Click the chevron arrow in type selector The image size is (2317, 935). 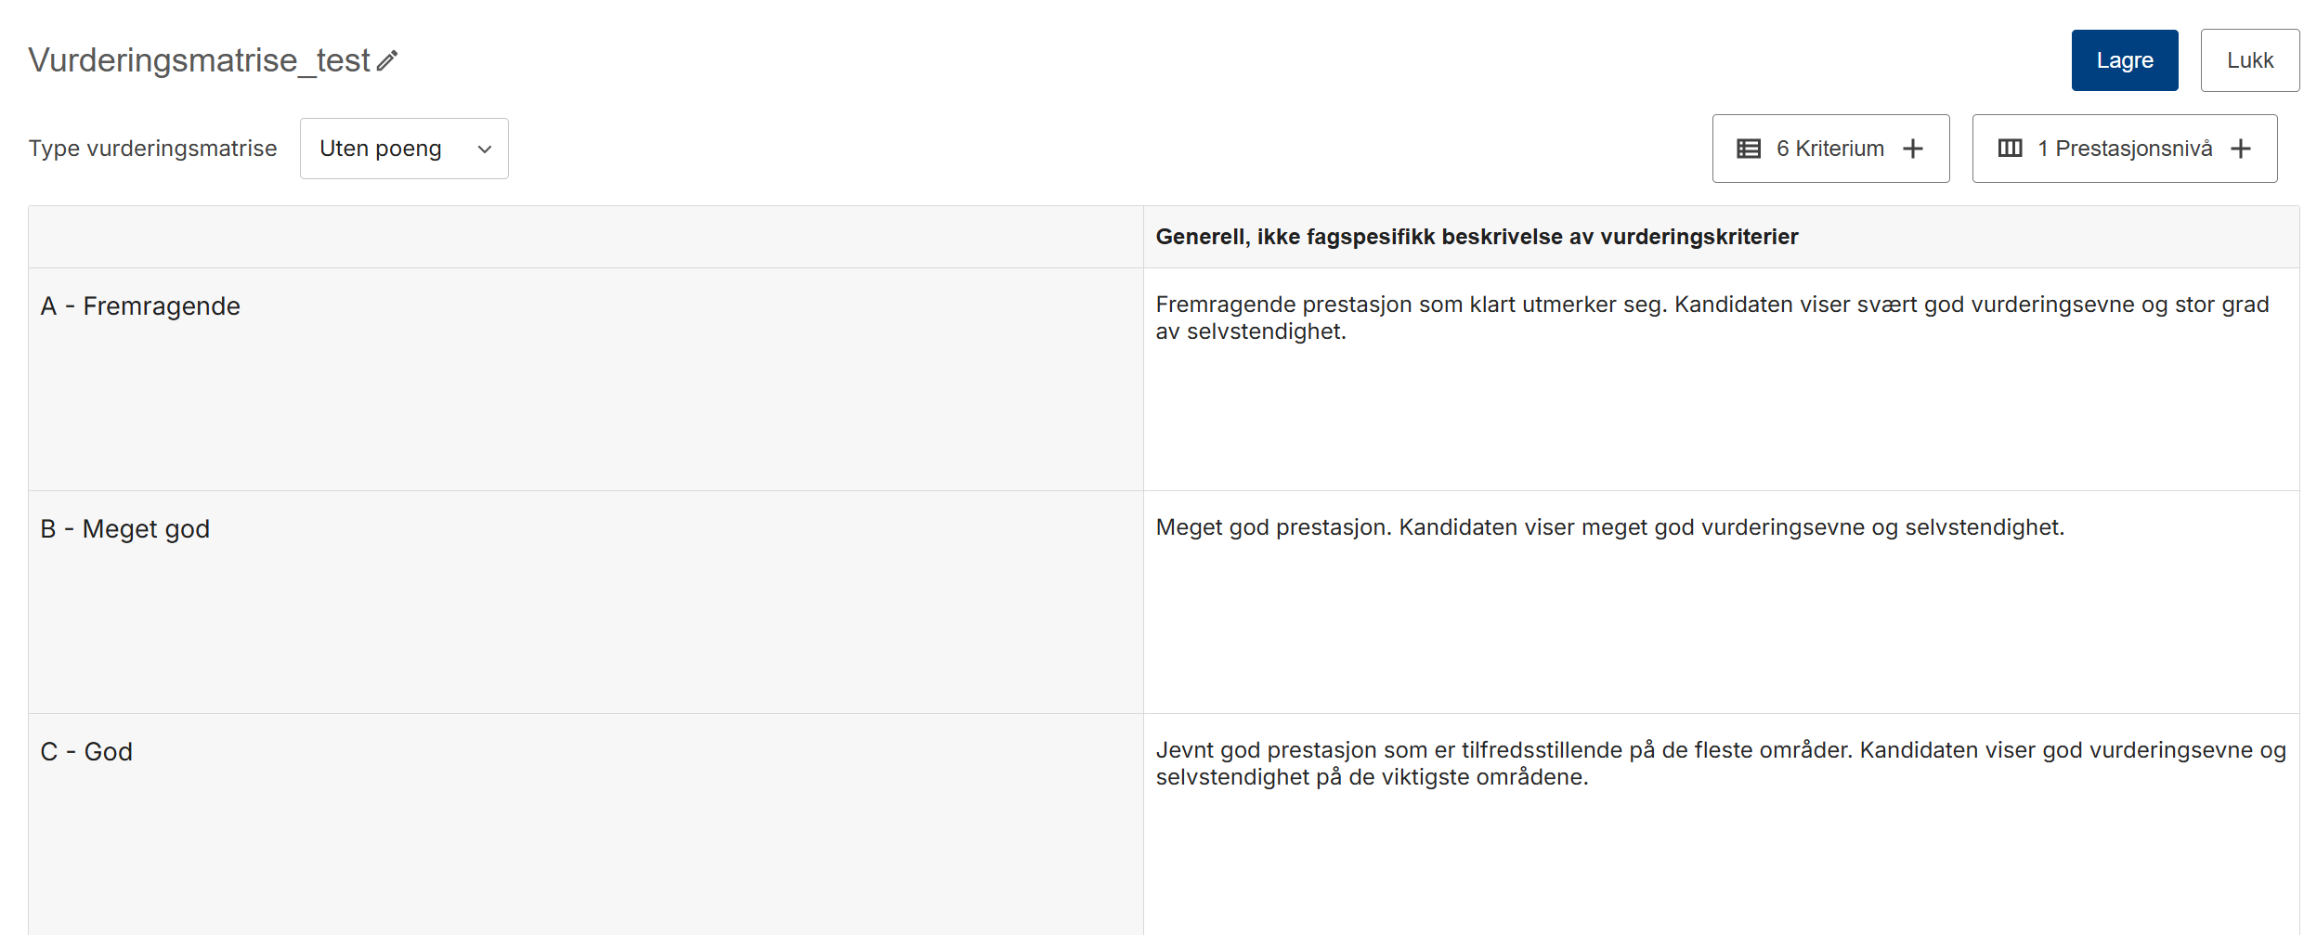[485, 149]
